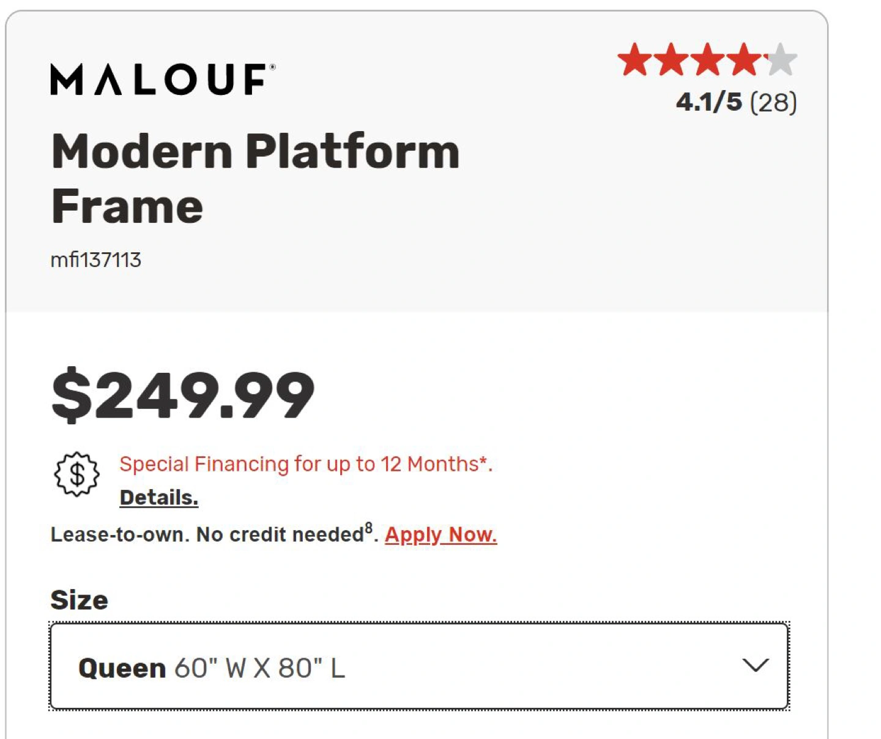Click the third red rating star

pyautogui.click(x=708, y=60)
